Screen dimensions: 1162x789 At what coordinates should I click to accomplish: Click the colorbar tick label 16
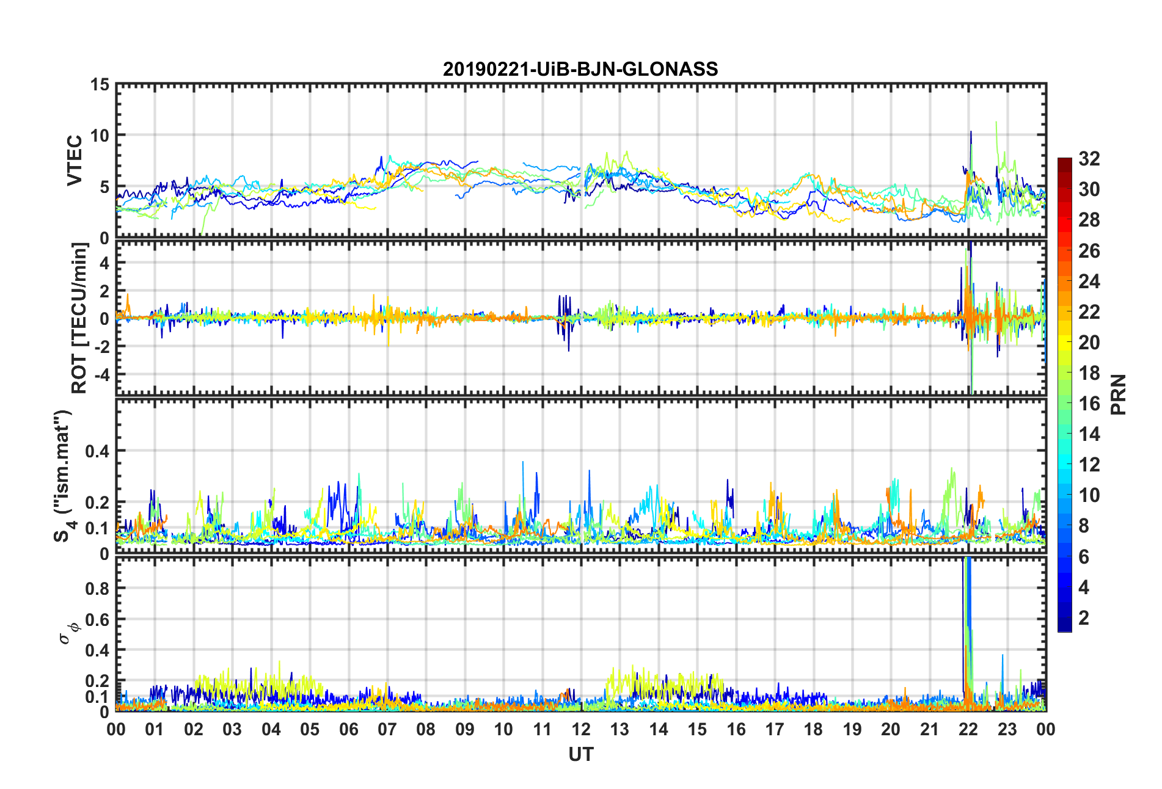point(1089,404)
